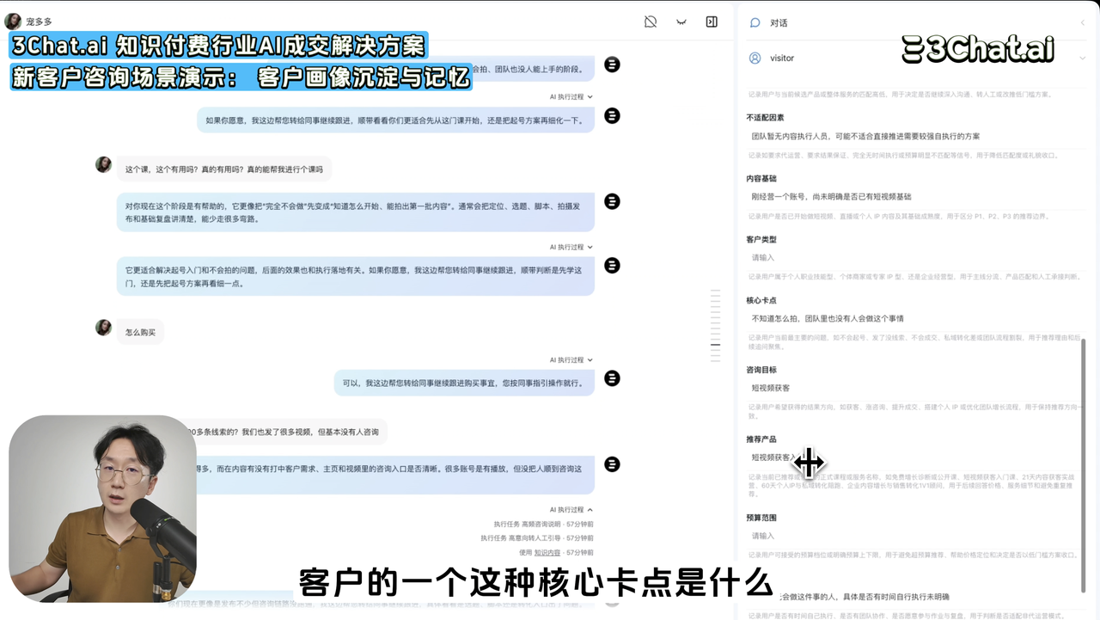The width and height of the screenshot is (1100, 620).
Task: Open the 知识内容 link
Action: pyautogui.click(x=547, y=552)
